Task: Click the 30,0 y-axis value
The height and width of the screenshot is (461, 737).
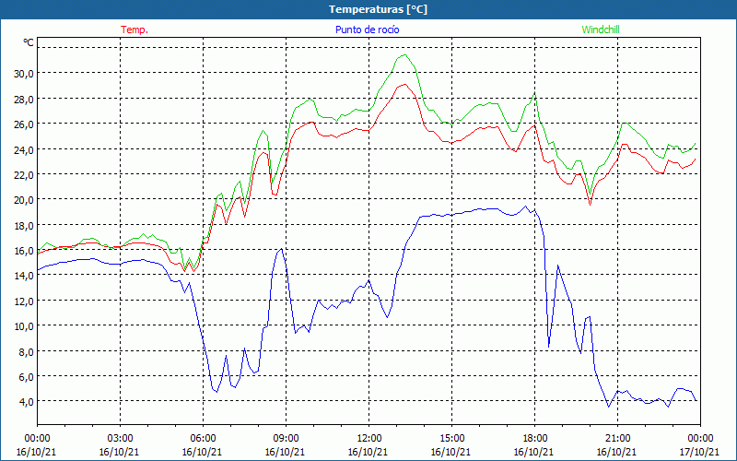Action: (24, 74)
